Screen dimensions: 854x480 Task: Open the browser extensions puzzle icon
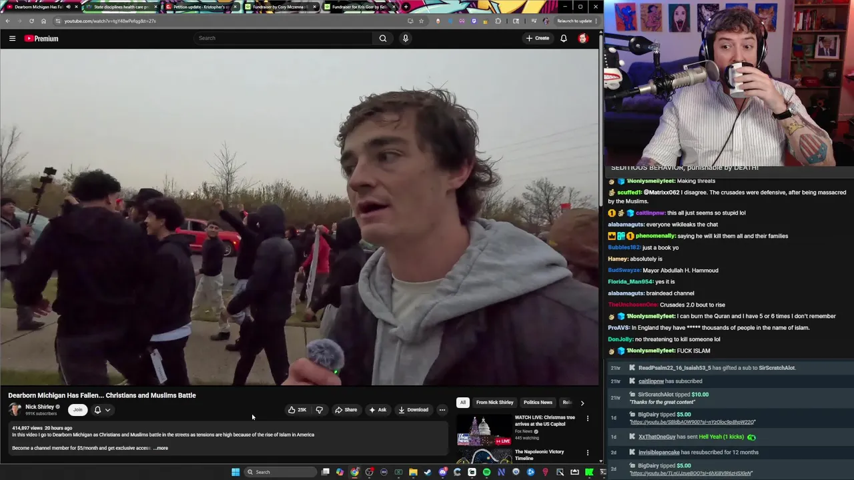[x=498, y=21]
